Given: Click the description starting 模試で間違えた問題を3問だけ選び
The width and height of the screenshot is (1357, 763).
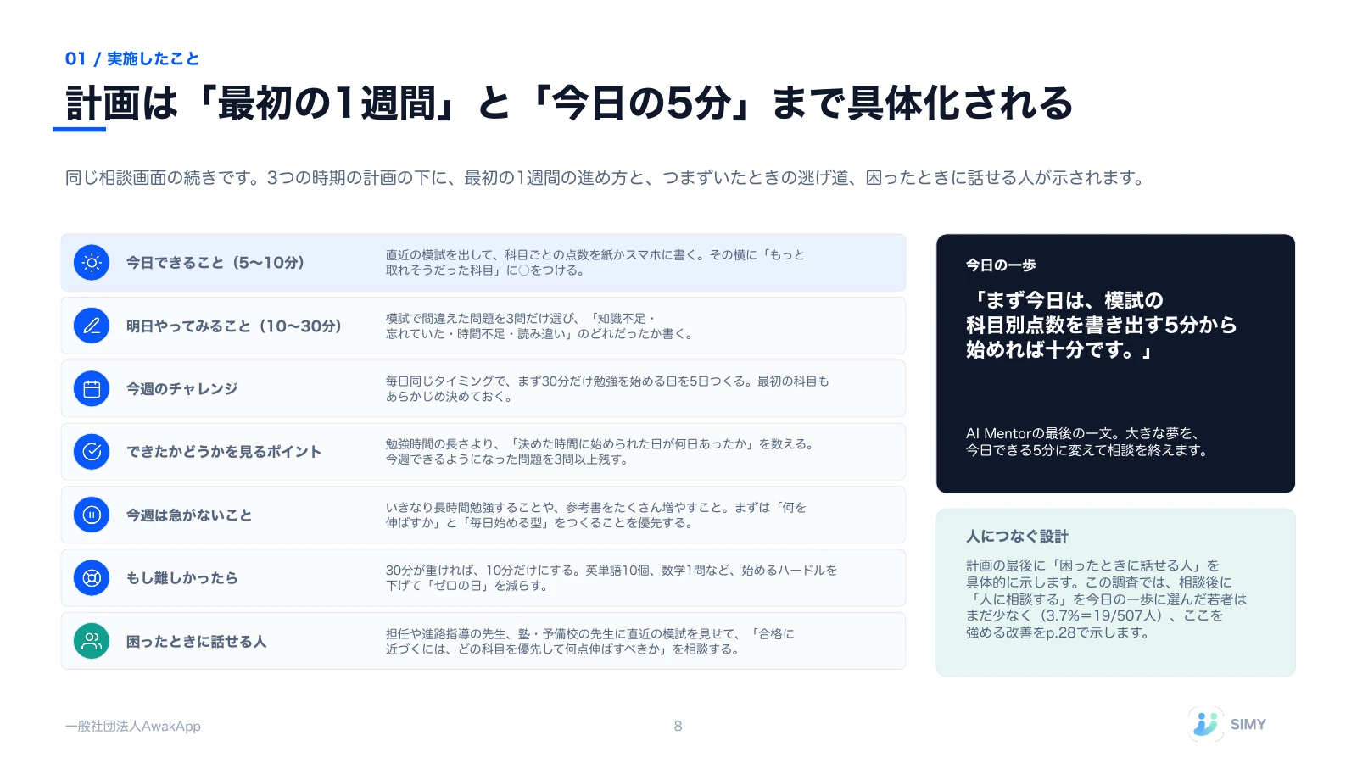Looking at the screenshot, I should pyautogui.click(x=540, y=326).
